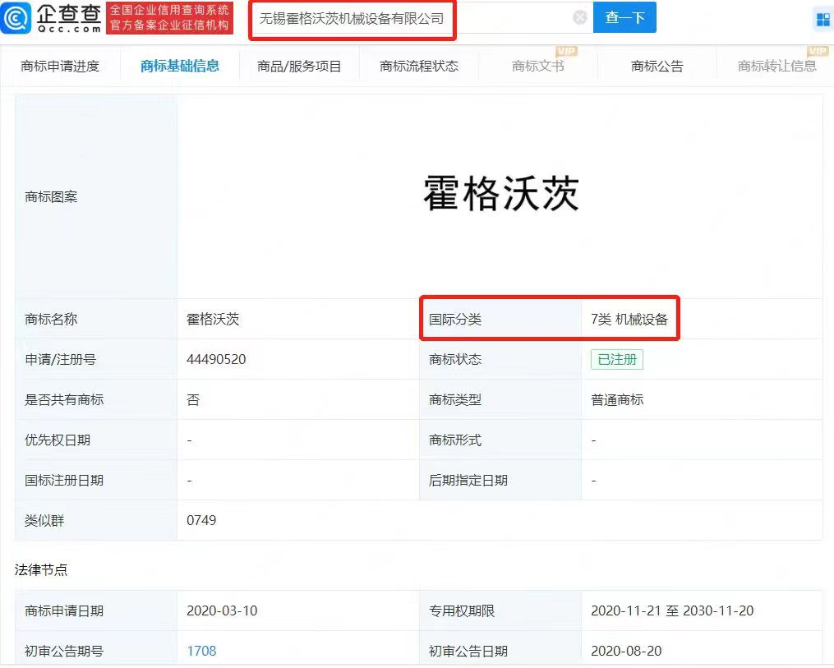This screenshot has width=834, height=668.
Task: Open the grid app icon at top right
Action: (822, 20)
